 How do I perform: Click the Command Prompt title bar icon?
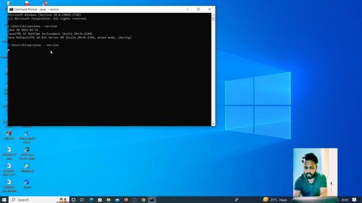point(11,10)
